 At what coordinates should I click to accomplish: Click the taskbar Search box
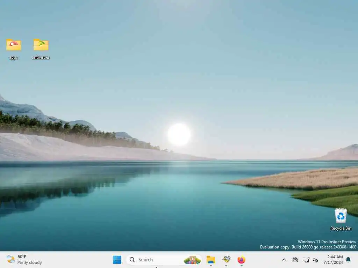pos(164,260)
